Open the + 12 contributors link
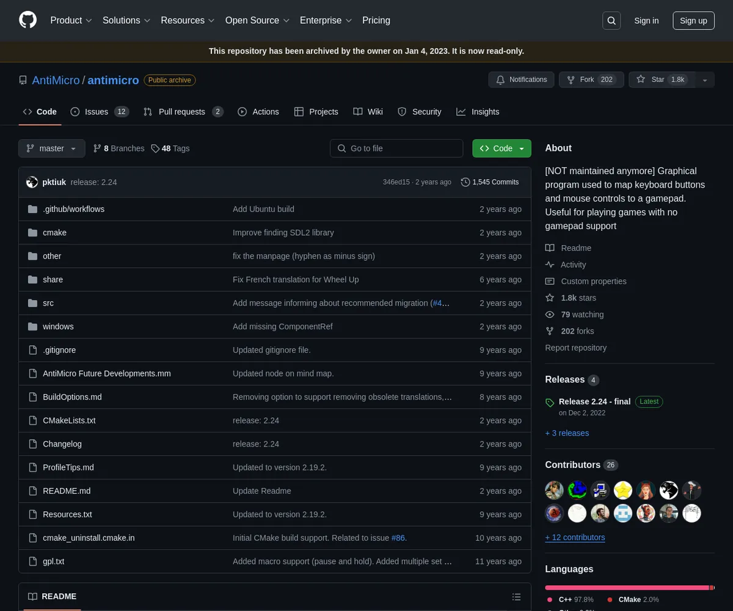This screenshot has width=733, height=611. 575,538
